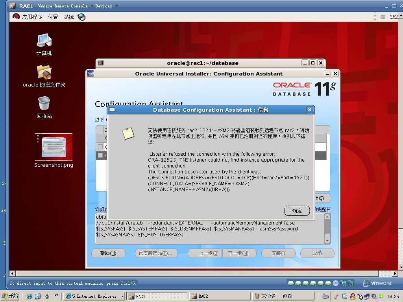
Task: Click the 帮助(H) button in the installer
Action: pos(108,253)
